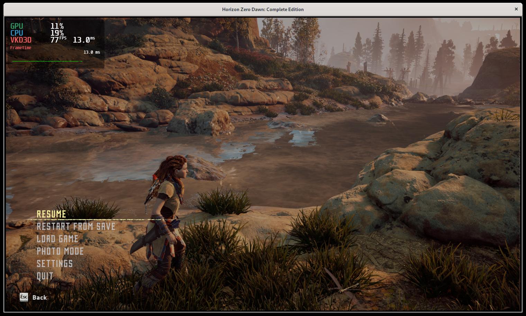Click the Frametime label
526x316 pixels.
point(21,48)
